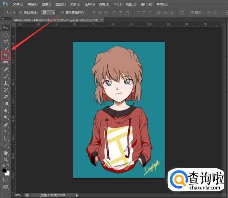Click the Auto-Align Layers icon
Viewport: 228px width, 198px height.
[182, 13]
